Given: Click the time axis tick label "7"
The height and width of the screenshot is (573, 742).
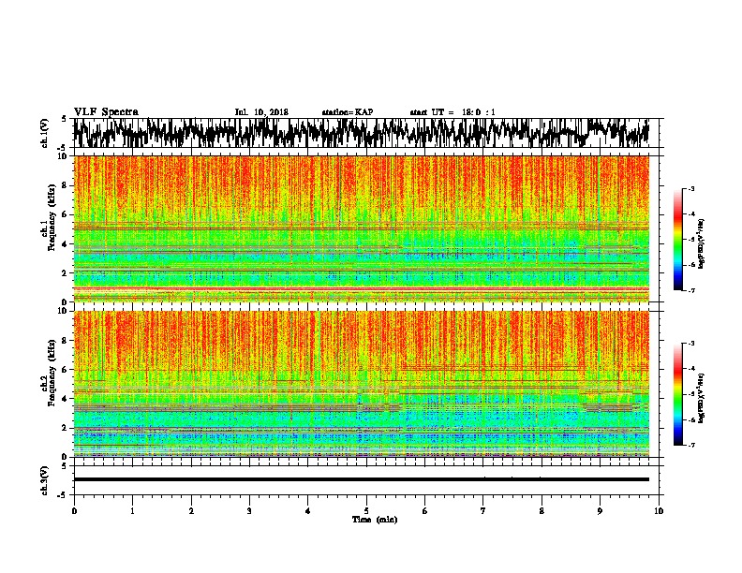Looking at the screenshot, I should [483, 511].
